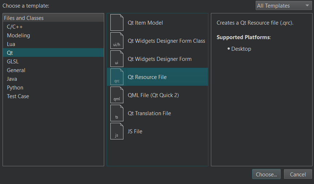Select the Lua category
314x184 pixels.
pyautogui.click(x=53, y=44)
